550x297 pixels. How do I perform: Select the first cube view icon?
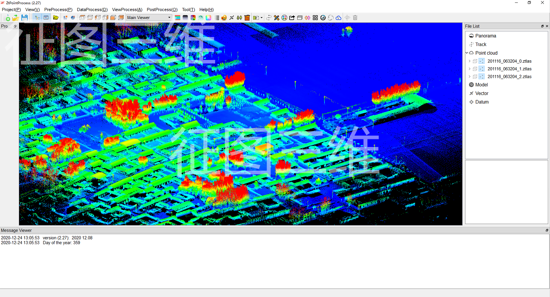[x=82, y=18]
